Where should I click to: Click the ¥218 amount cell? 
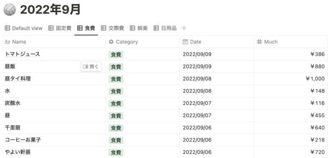point(291,140)
